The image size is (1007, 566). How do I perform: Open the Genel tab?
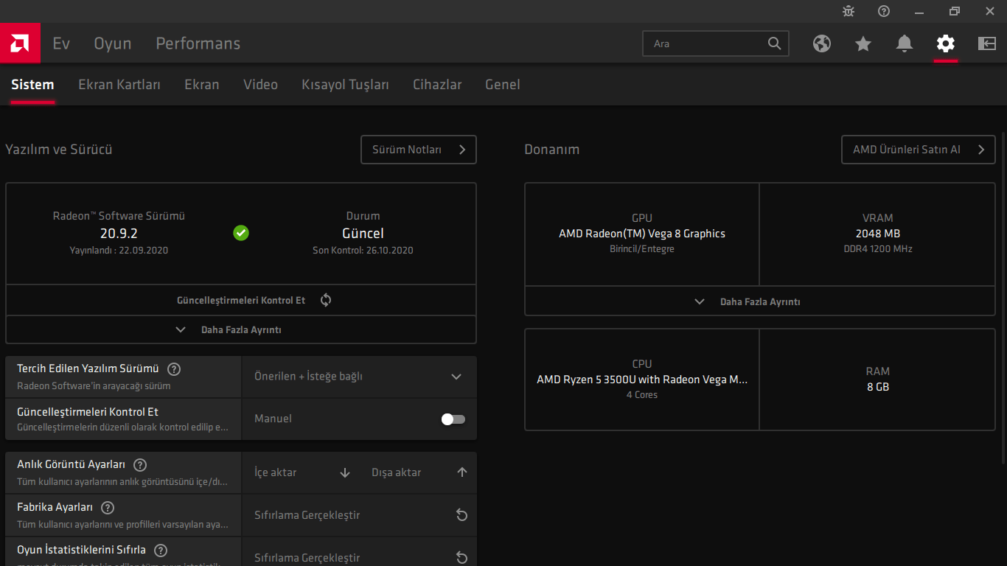(x=503, y=85)
